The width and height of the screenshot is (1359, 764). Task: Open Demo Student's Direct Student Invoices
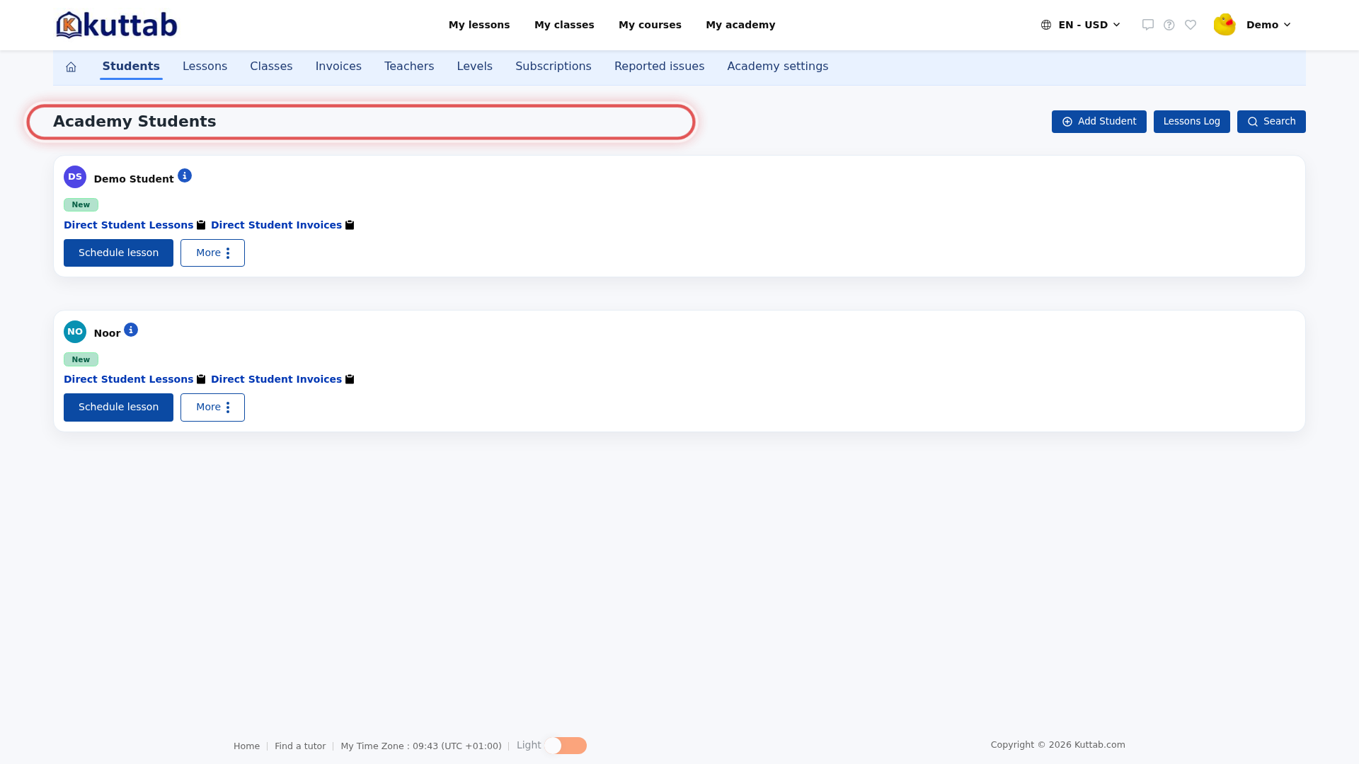(x=276, y=225)
